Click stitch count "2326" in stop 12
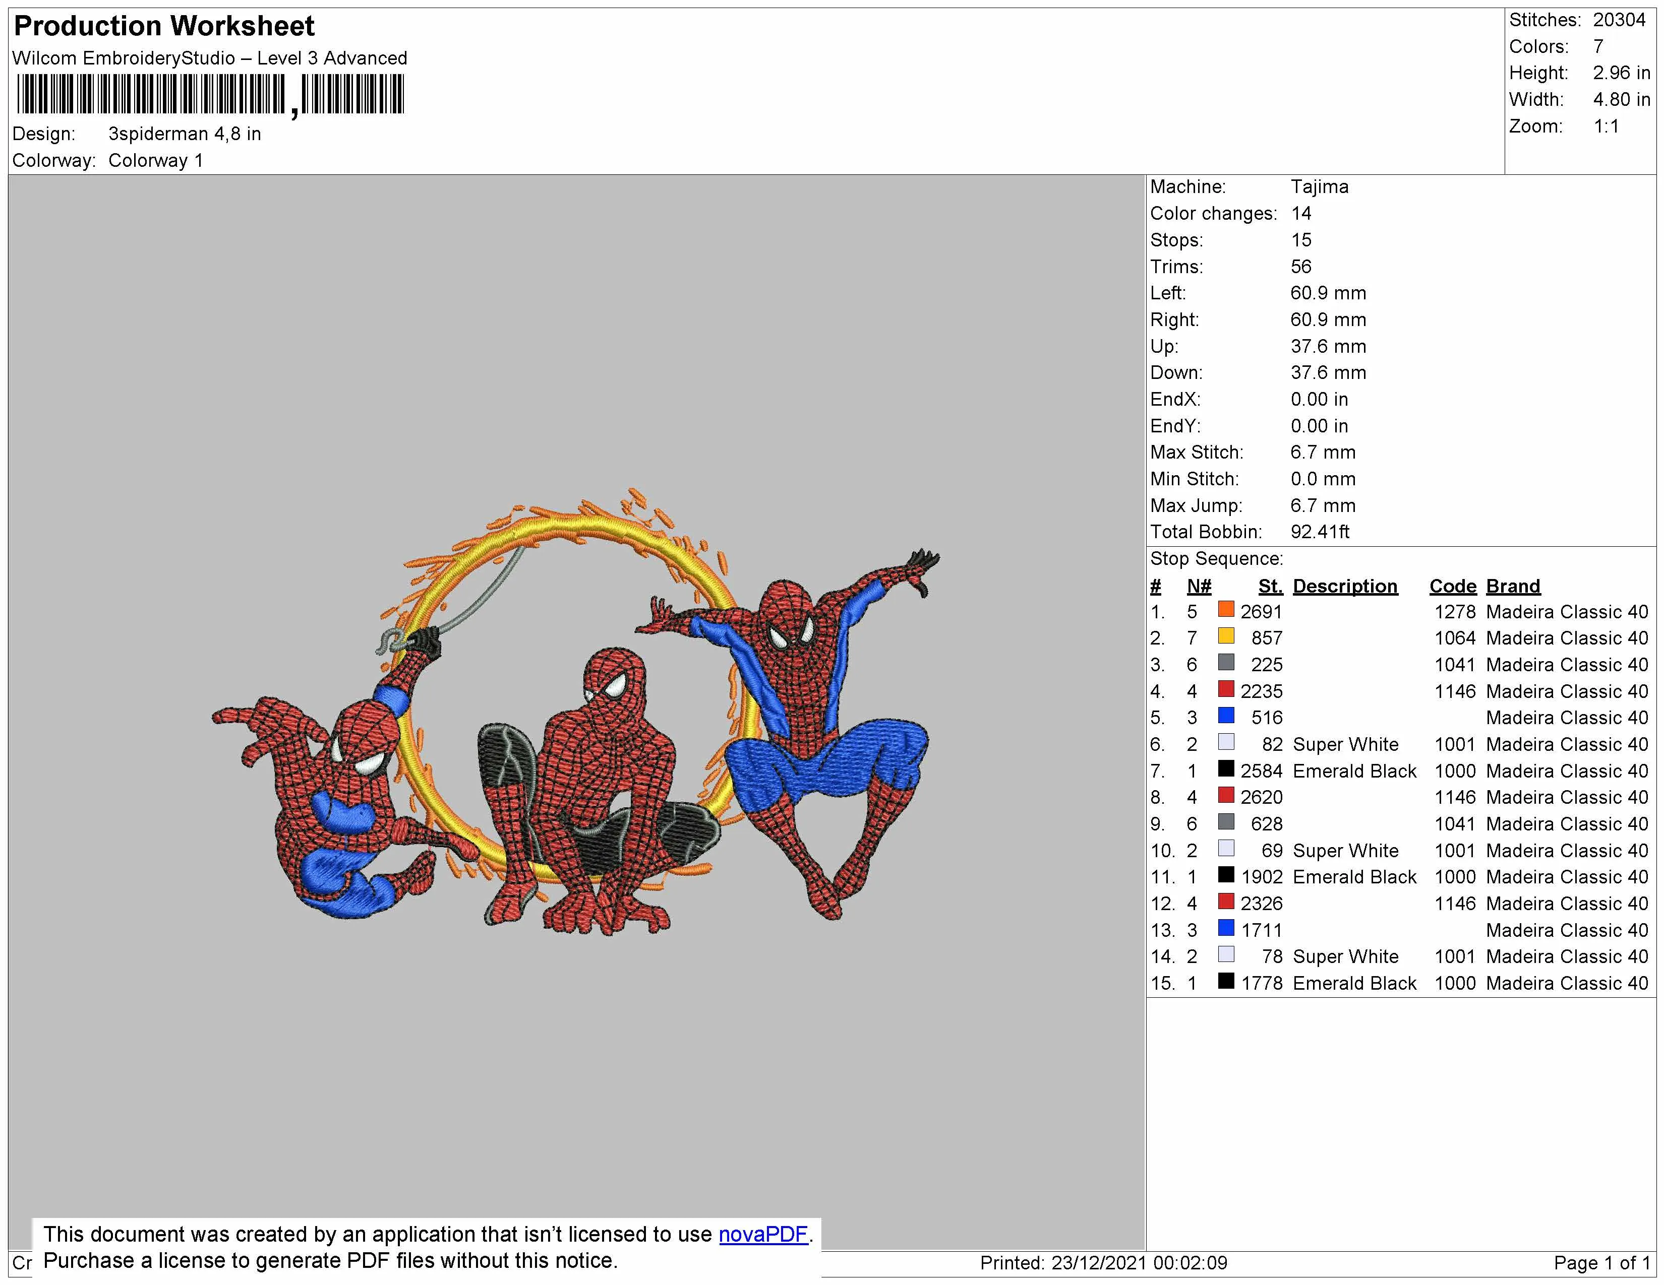This screenshot has height=1285, width=1664. tap(1261, 904)
